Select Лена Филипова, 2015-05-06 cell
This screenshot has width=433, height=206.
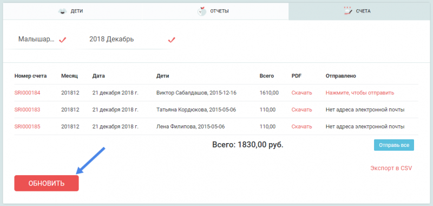191,127
